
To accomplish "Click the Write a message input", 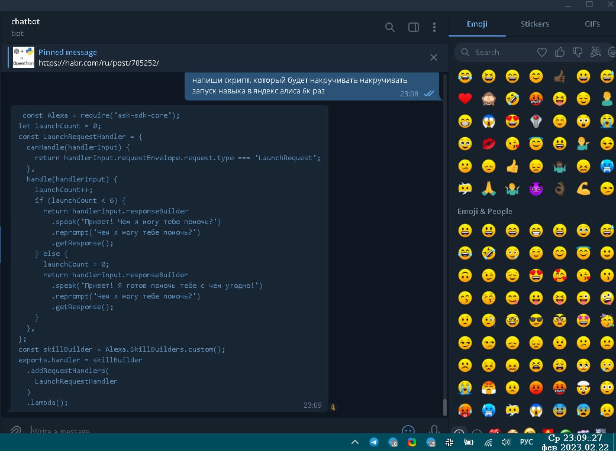I will click(x=212, y=430).
